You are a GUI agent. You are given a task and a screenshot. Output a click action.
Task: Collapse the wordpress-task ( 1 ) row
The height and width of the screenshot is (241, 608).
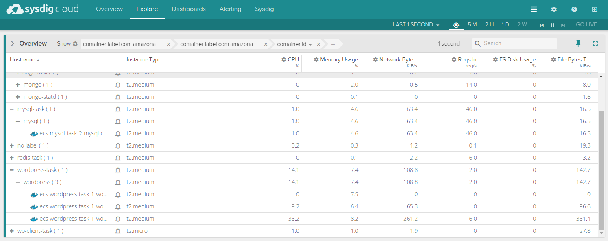[x=12, y=170]
